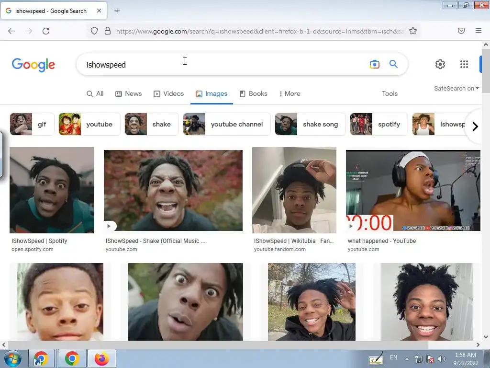Select the Images tab
Screen dimensions: 490x368
pos(212,93)
